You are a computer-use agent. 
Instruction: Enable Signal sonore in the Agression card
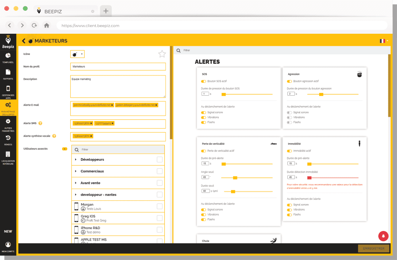(x=289, y=112)
